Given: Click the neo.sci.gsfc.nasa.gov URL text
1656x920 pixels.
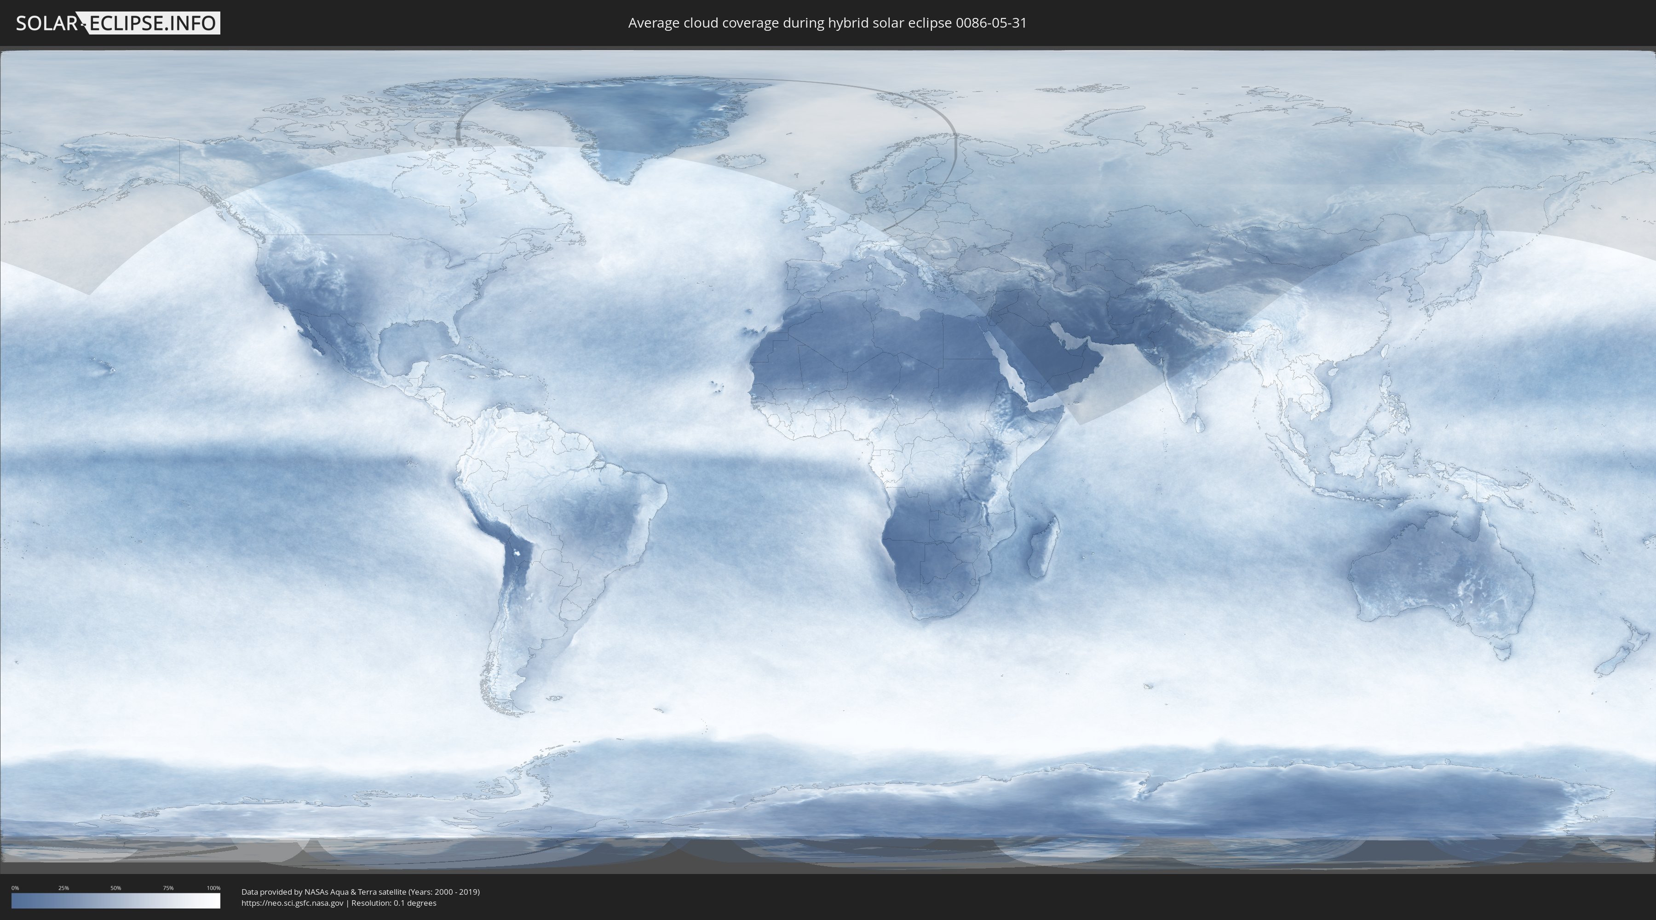Looking at the screenshot, I should pos(293,903).
